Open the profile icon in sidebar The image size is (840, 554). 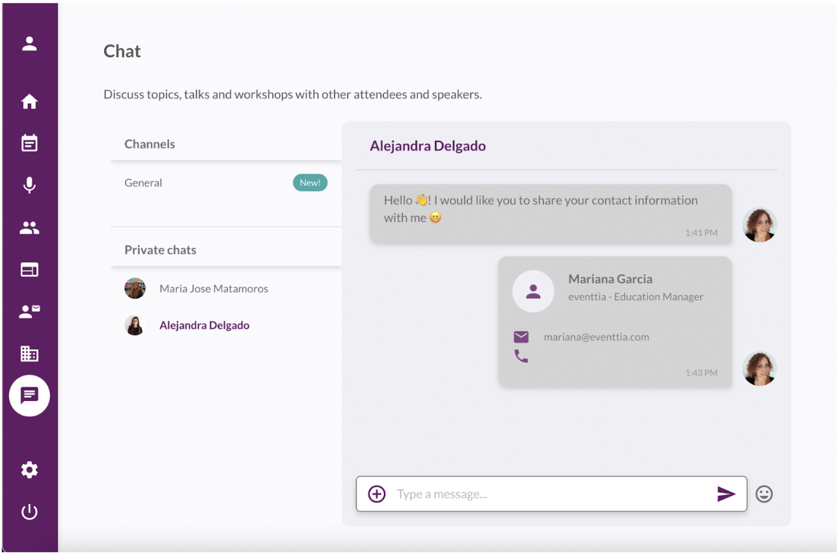29,44
